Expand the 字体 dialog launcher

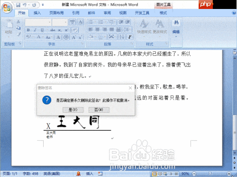[82, 43]
